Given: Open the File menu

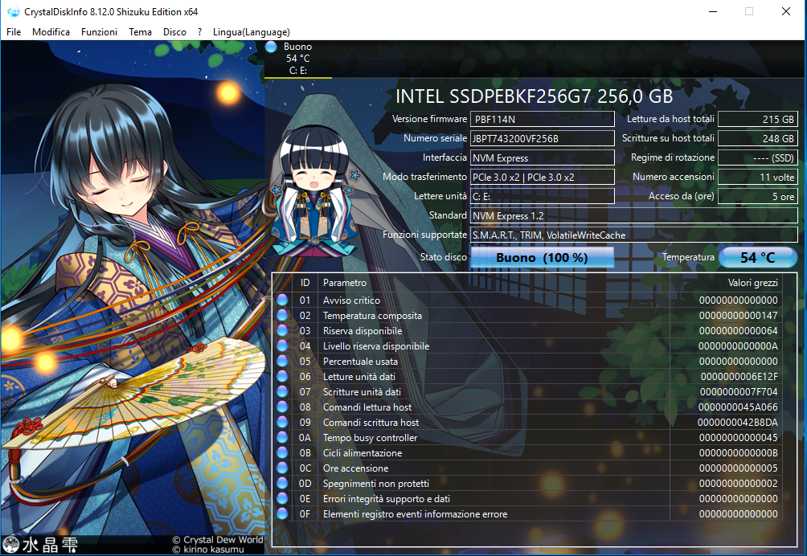Looking at the screenshot, I should click(14, 32).
